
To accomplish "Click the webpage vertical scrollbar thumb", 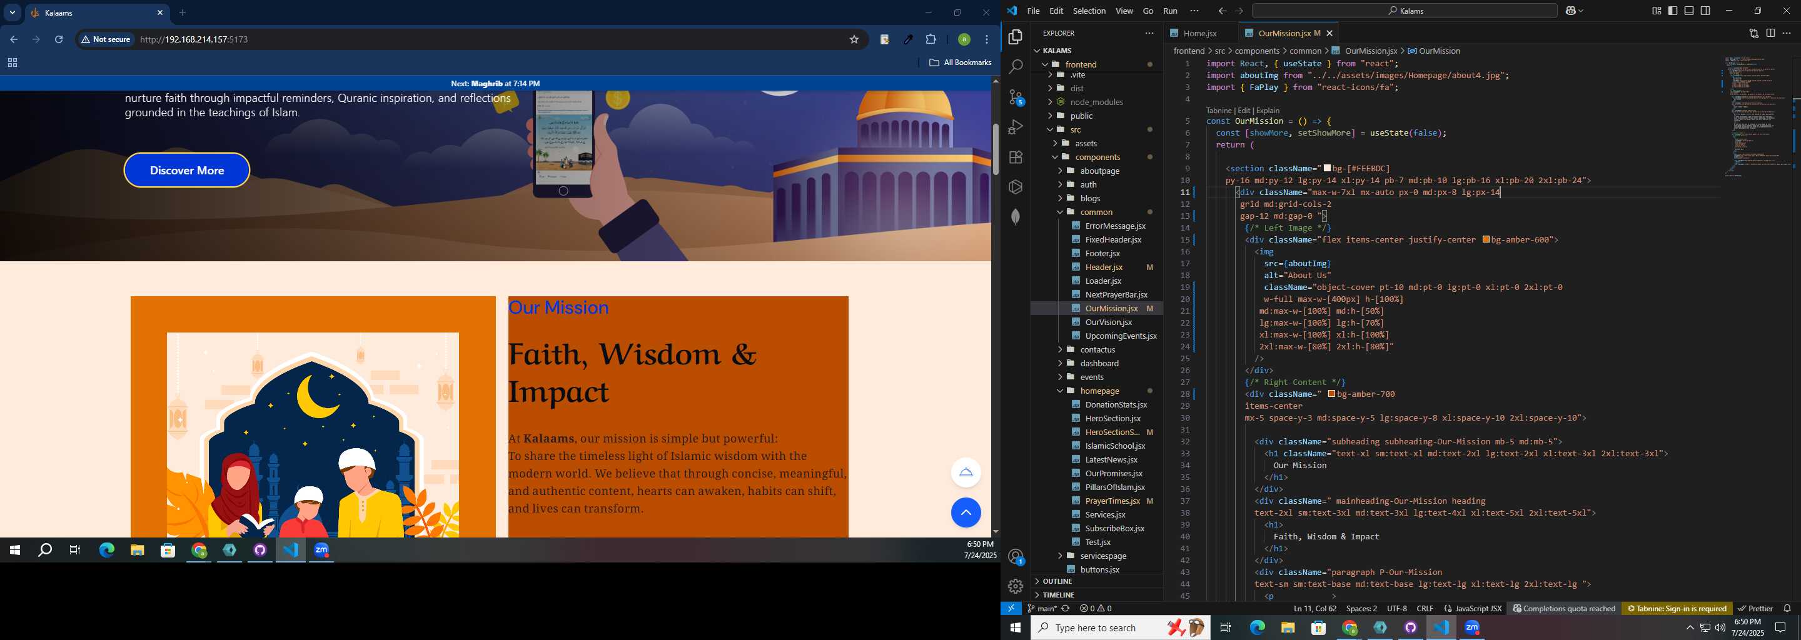I will [x=996, y=149].
